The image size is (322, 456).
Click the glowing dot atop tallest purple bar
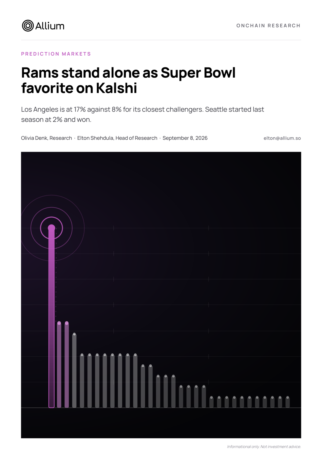coord(52,228)
